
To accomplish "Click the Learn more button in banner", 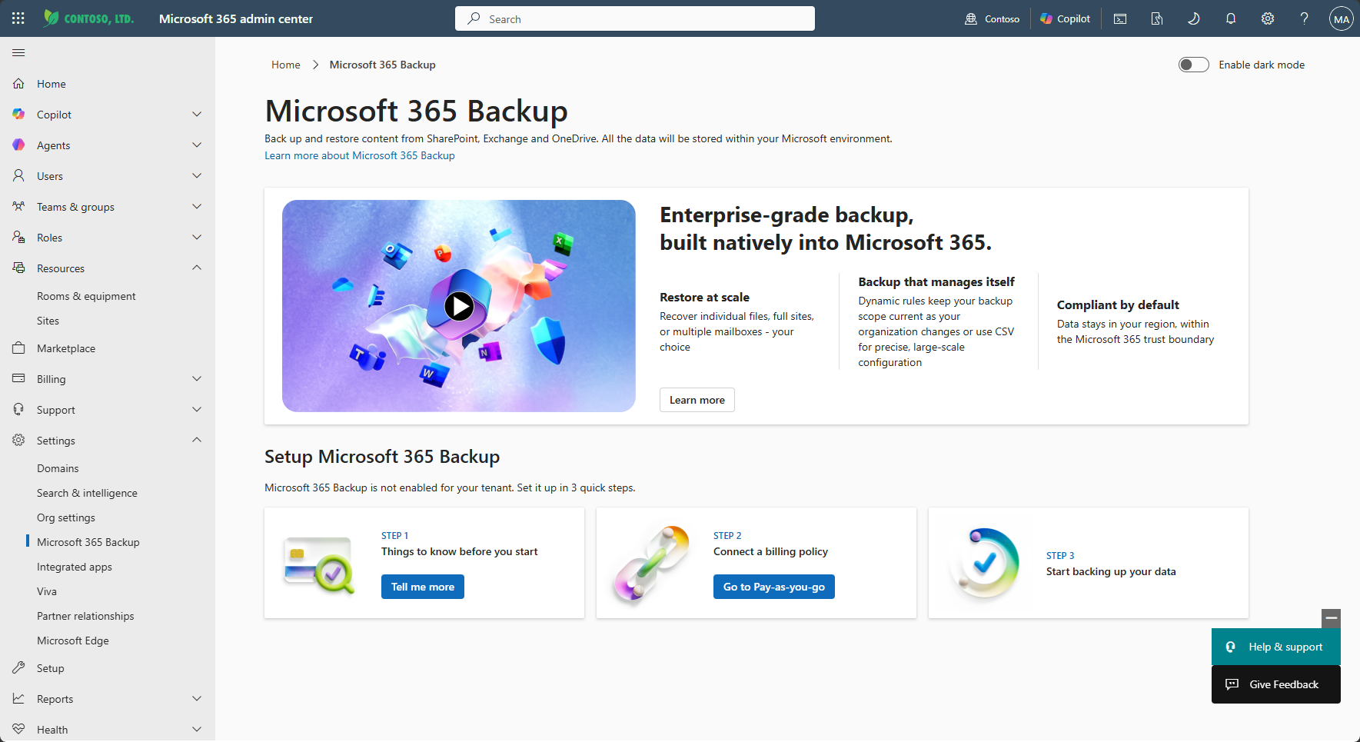I will coord(697,400).
